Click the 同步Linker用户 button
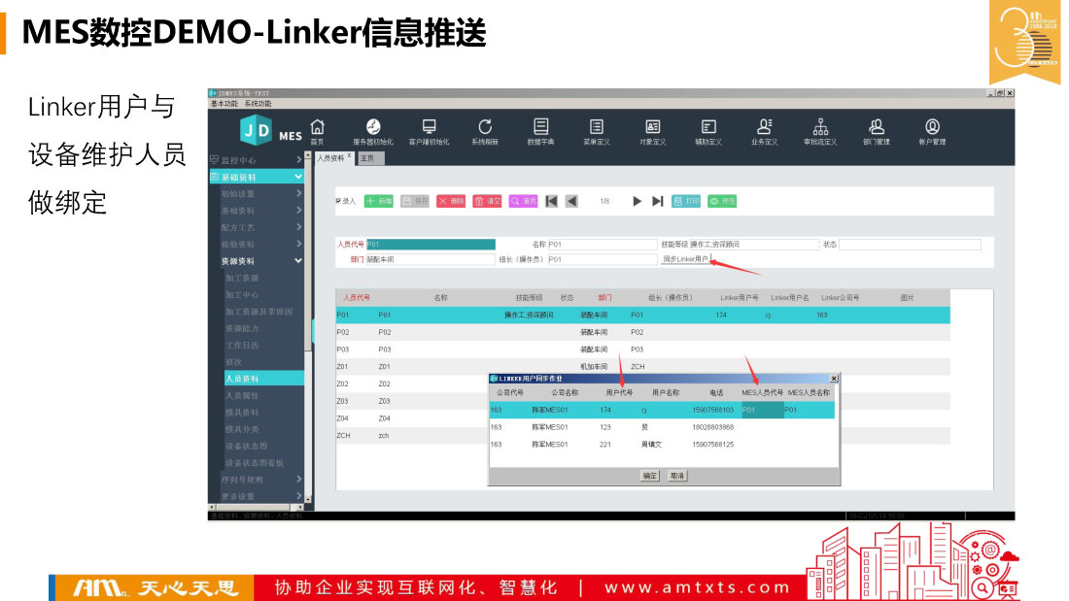This screenshot has width=1069, height=601. [x=686, y=259]
